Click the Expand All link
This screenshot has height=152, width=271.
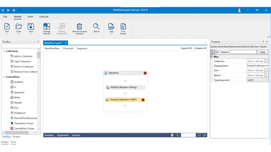coord(186,48)
